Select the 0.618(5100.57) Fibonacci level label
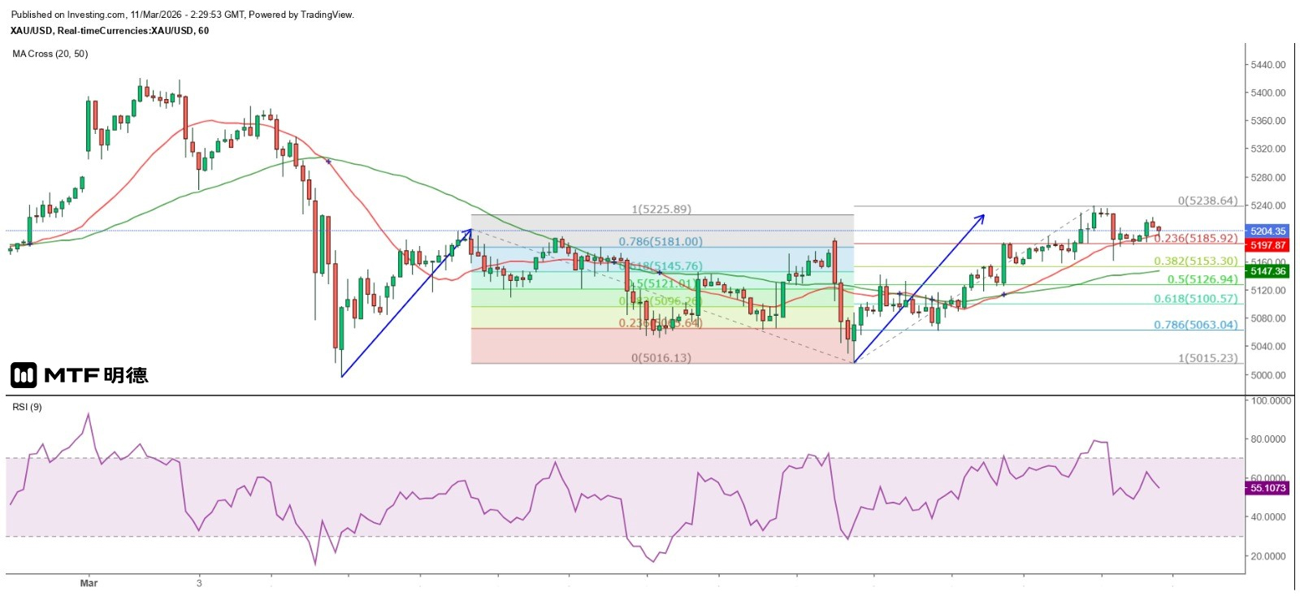The image size is (1300, 596). pyautogui.click(x=1196, y=299)
